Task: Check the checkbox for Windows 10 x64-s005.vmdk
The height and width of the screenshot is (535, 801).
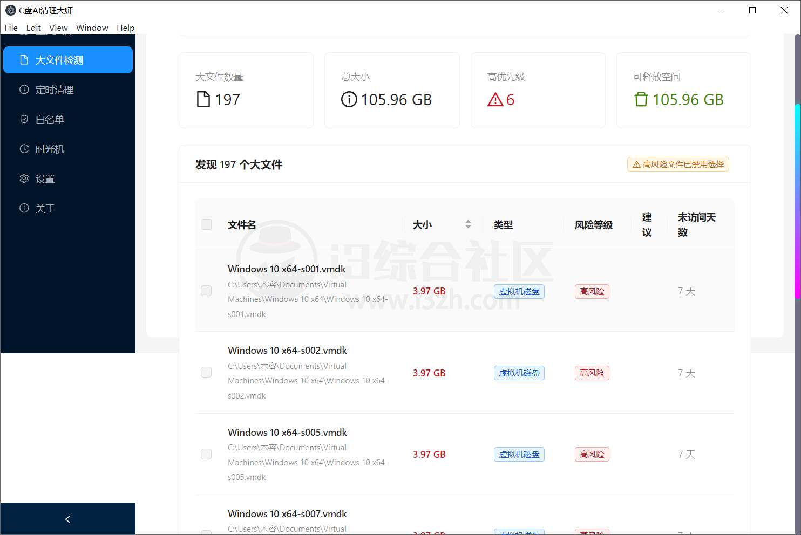Action: (x=206, y=454)
